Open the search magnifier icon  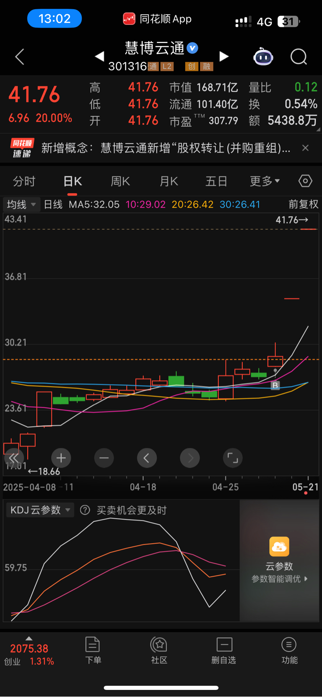click(x=299, y=57)
